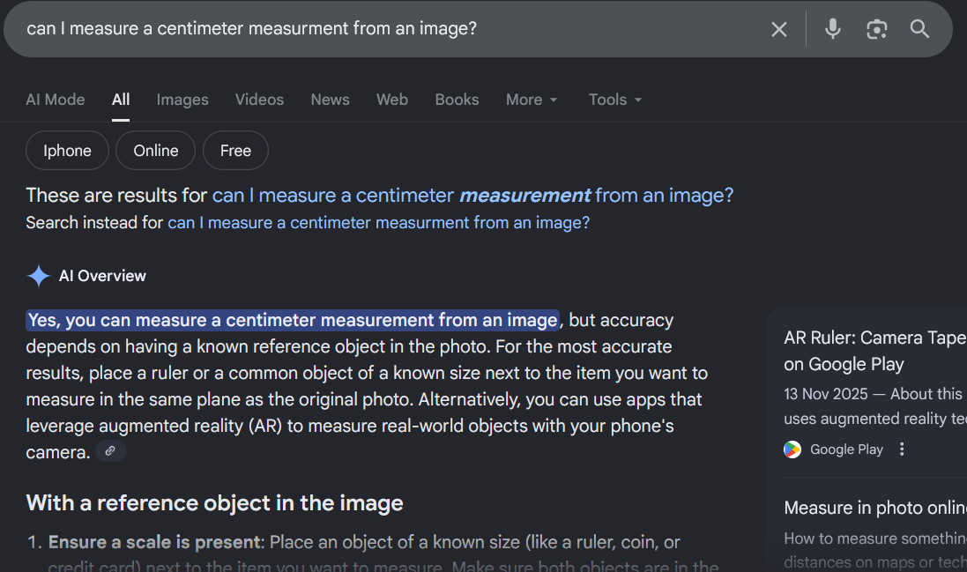The height and width of the screenshot is (572, 967).
Task: Click the AI Overview sparkle icon
Action: (x=39, y=276)
